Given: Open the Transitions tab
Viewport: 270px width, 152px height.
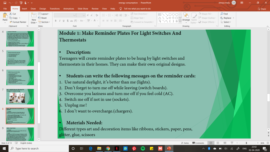Looking at the screenshot, I should 55,9.
